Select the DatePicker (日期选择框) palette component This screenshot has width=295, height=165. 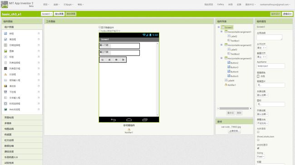pyautogui.click(x=15, y=45)
